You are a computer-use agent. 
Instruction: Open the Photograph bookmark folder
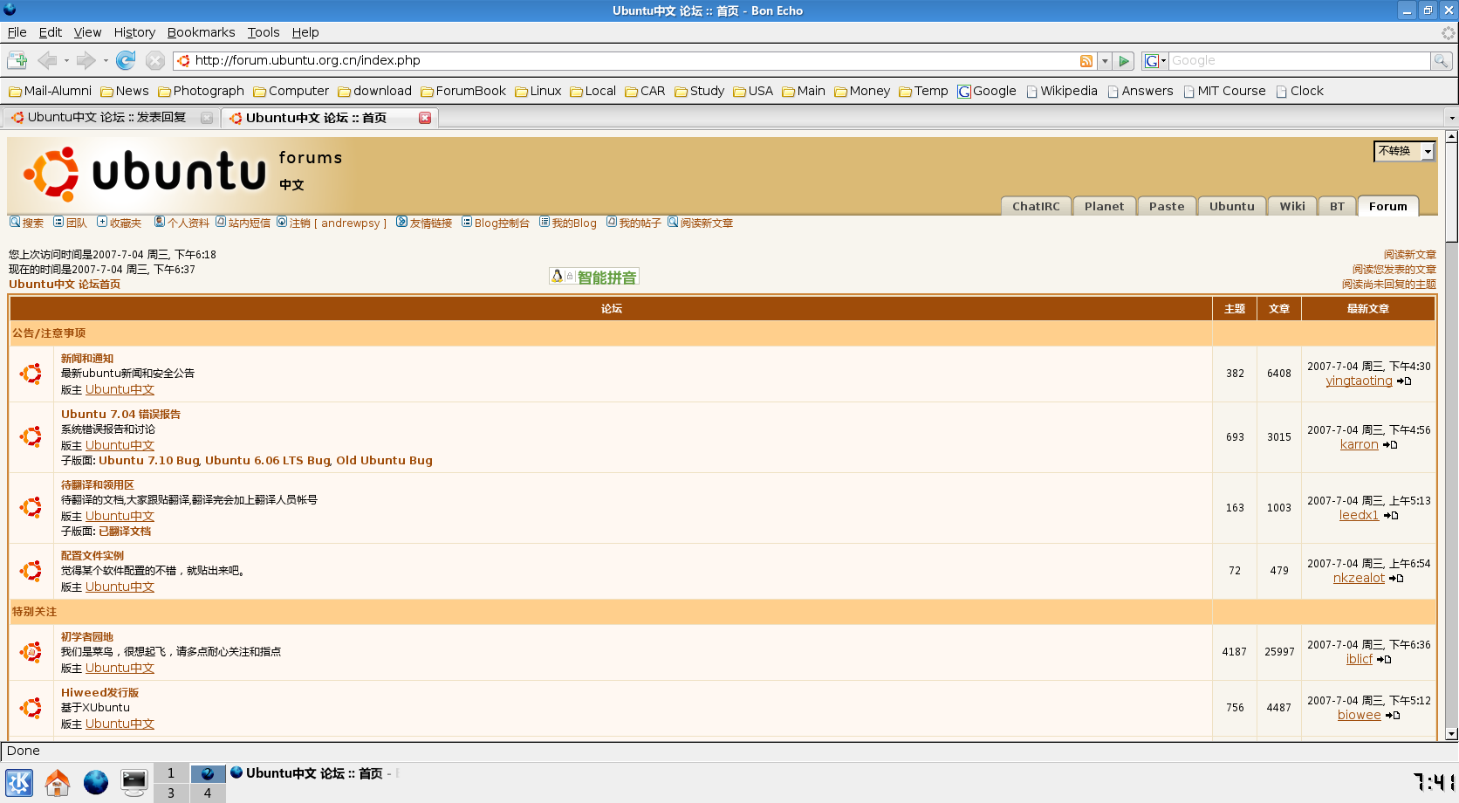tap(201, 91)
